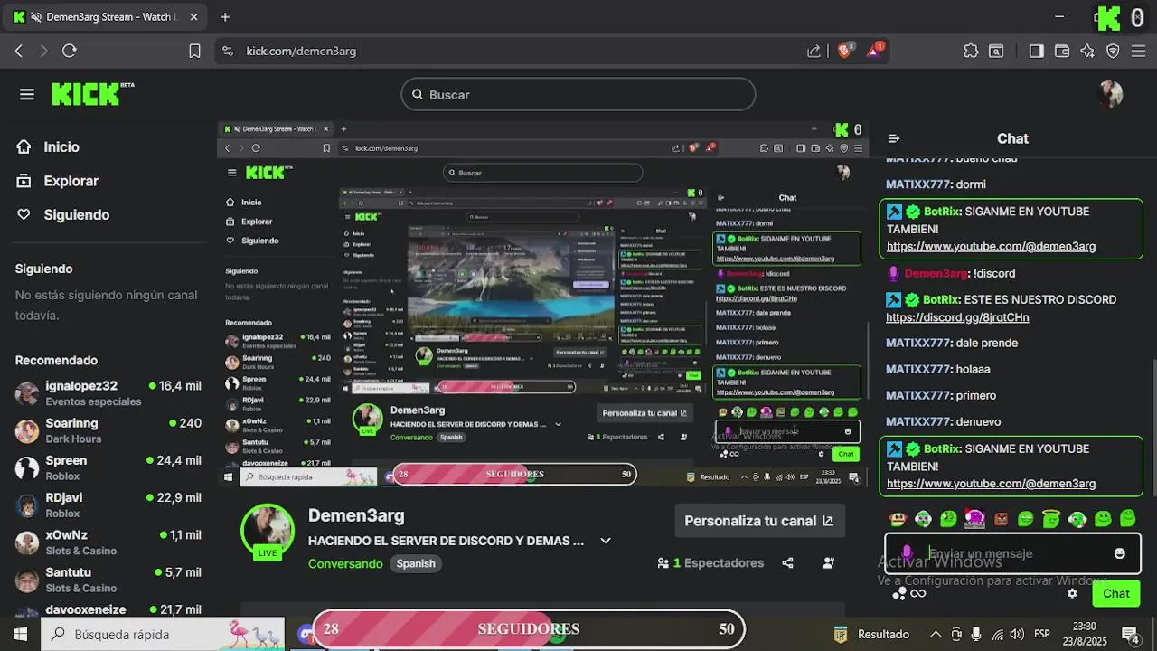The height and width of the screenshot is (651, 1157).
Task: Open recommended channel davooxeneize
Action: (x=108, y=610)
